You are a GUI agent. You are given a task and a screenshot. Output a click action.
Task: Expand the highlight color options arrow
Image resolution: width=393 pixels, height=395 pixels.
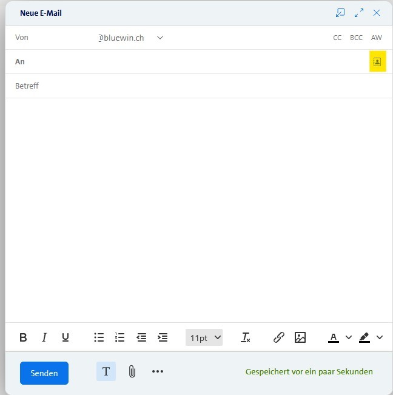380,337
